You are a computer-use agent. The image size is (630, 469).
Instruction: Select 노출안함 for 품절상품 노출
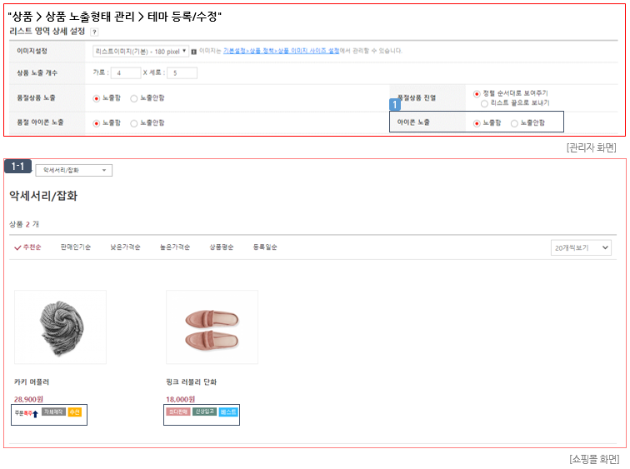tap(134, 98)
